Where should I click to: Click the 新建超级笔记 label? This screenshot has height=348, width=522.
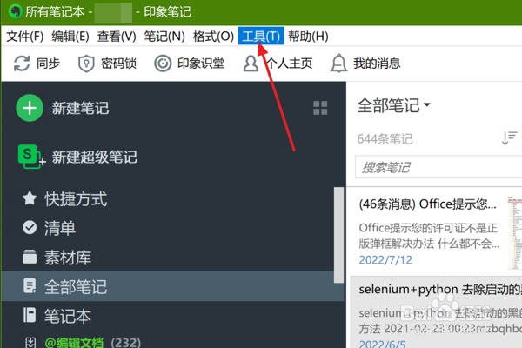[x=95, y=157]
